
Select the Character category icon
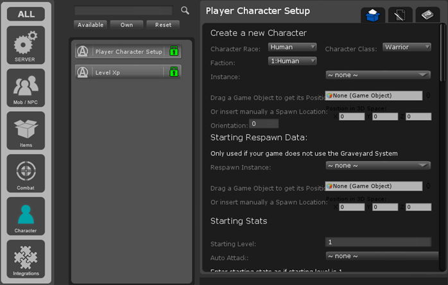pos(26,216)
